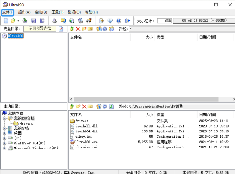The width and height of the screenshot is (235, 174).
Task: Click Add to disc icon in local toolbar
Action: pos(99,106)
